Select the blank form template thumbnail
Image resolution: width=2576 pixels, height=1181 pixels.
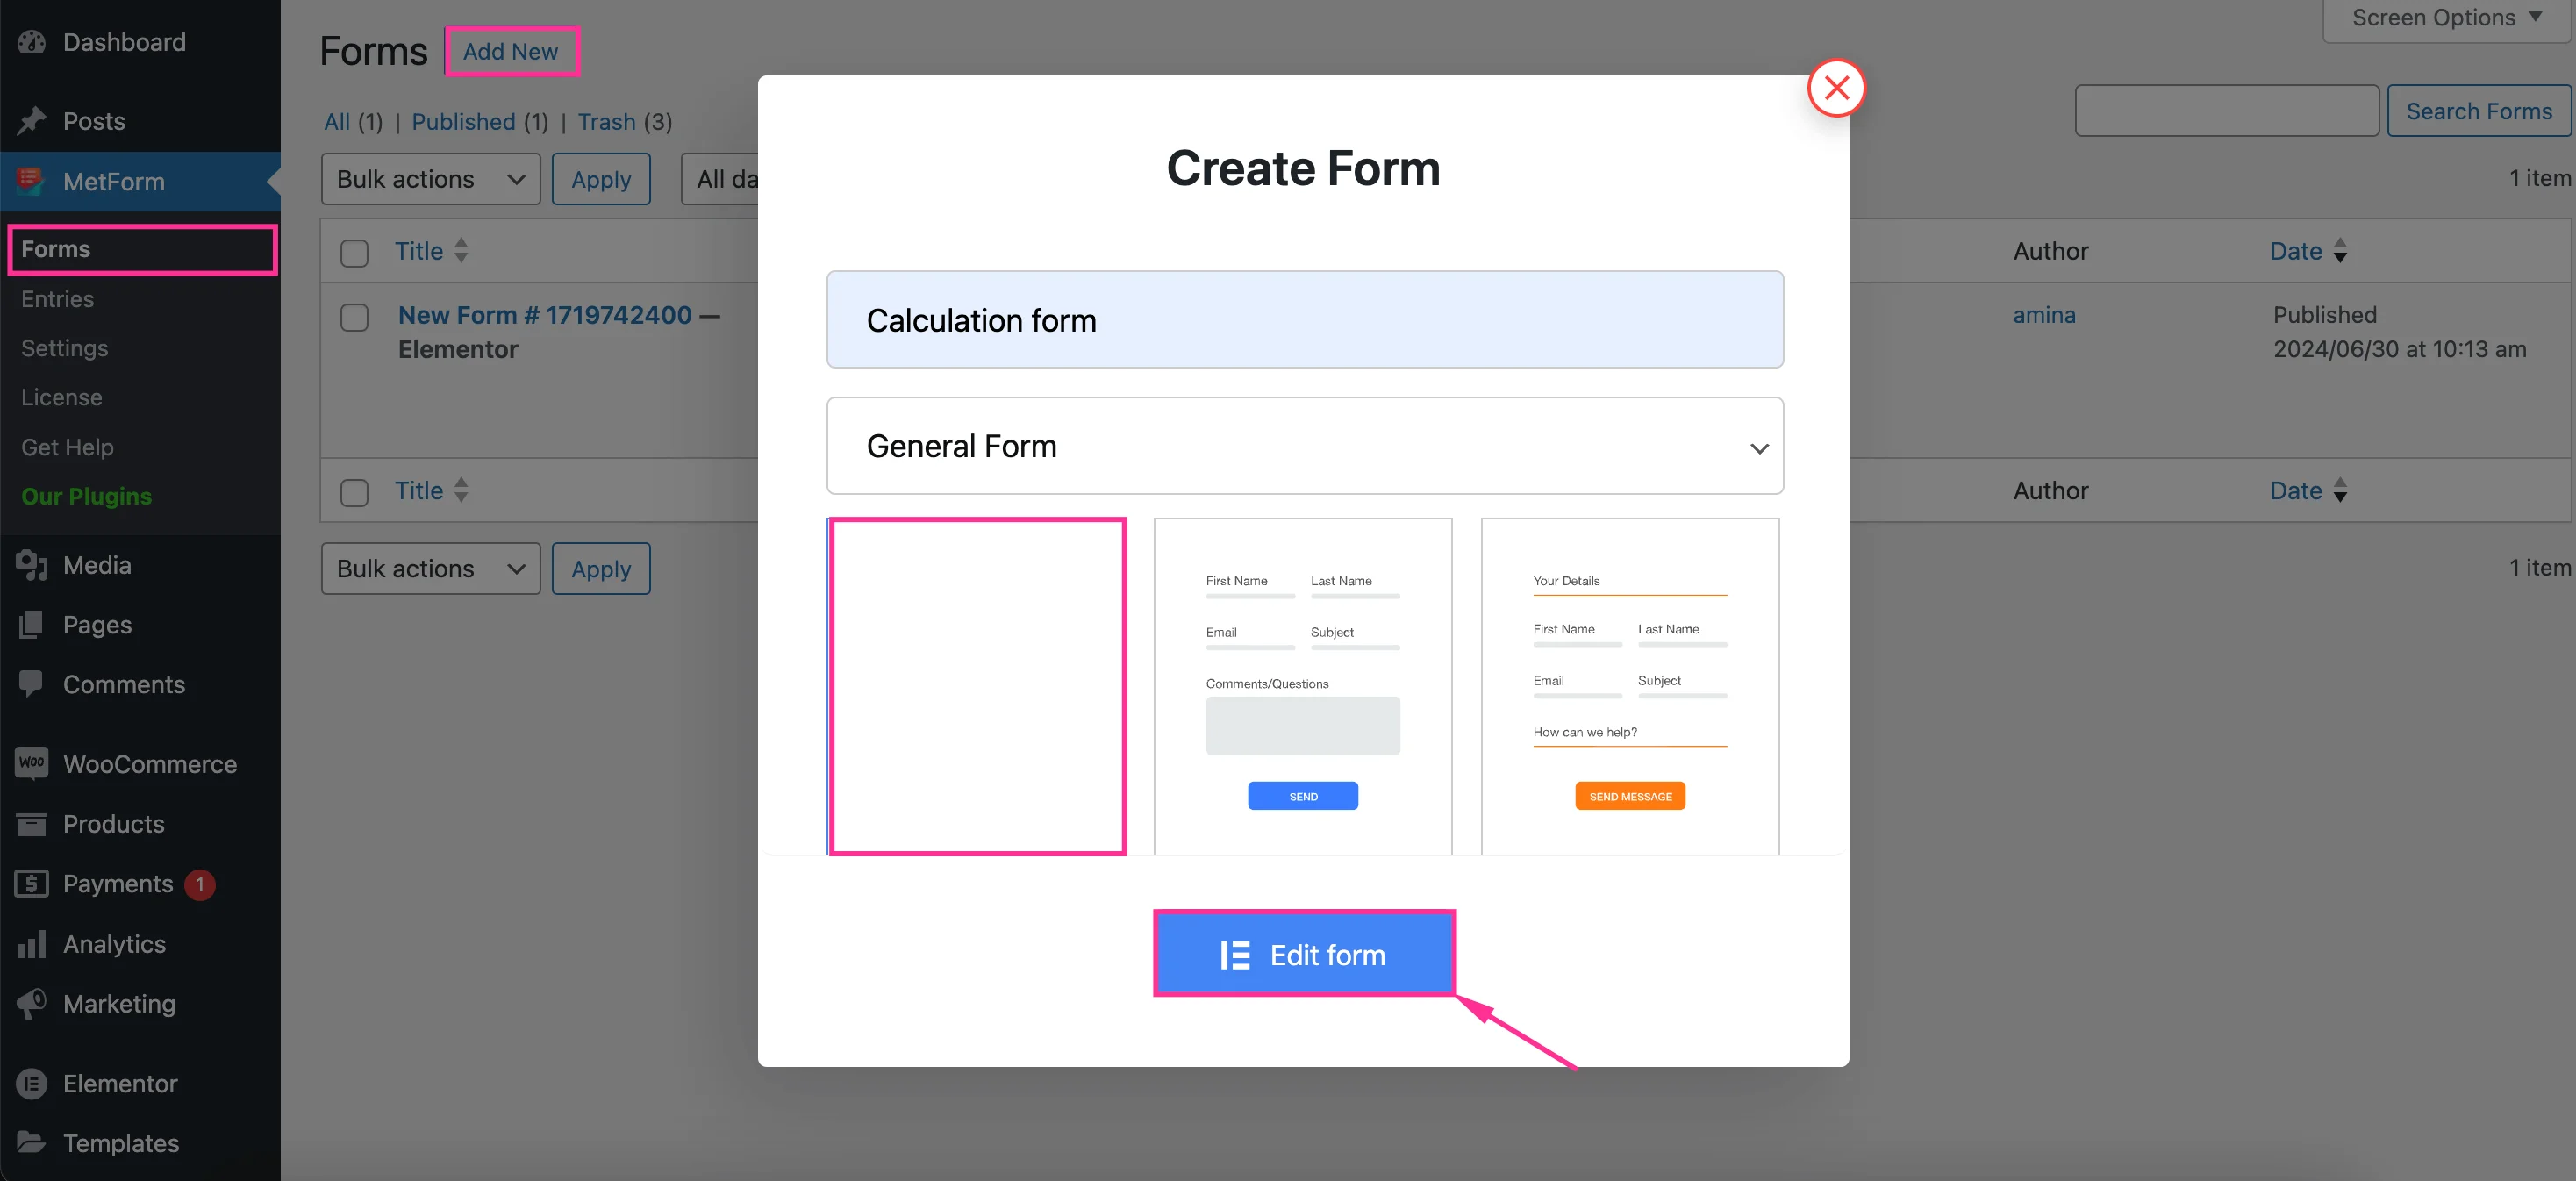click(977, 686)
